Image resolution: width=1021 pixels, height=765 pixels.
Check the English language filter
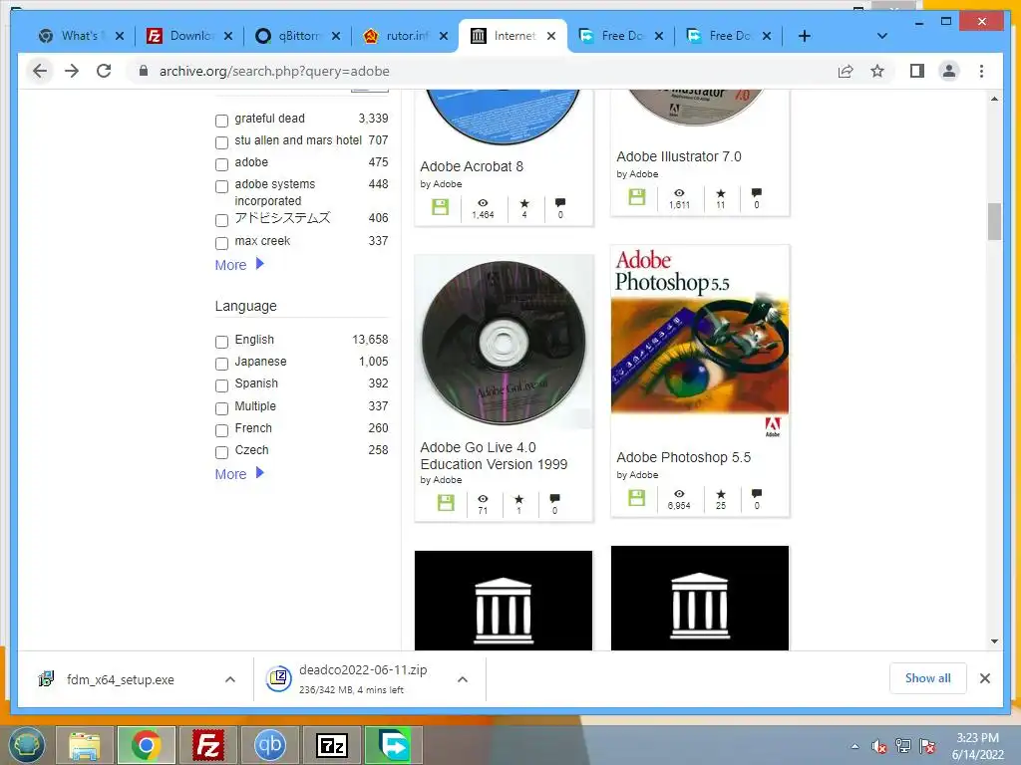click(x=222, y=342)
